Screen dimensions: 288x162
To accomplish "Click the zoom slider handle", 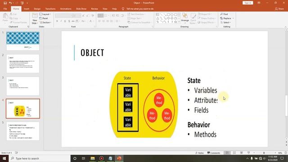I will pyautogui.click(x=264, y=153).
